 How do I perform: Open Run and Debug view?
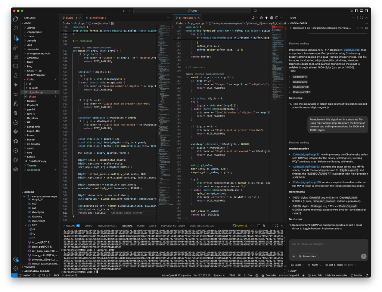16,47
